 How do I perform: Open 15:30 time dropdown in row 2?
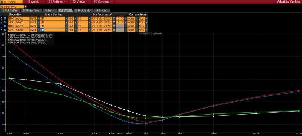pyautogui.click(x=125, y=22)
